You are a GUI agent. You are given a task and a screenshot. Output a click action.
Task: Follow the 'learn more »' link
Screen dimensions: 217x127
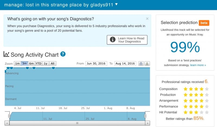[198, 65]
